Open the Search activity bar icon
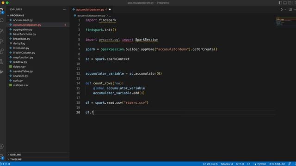The image size is (296, 166). (2, 20)
